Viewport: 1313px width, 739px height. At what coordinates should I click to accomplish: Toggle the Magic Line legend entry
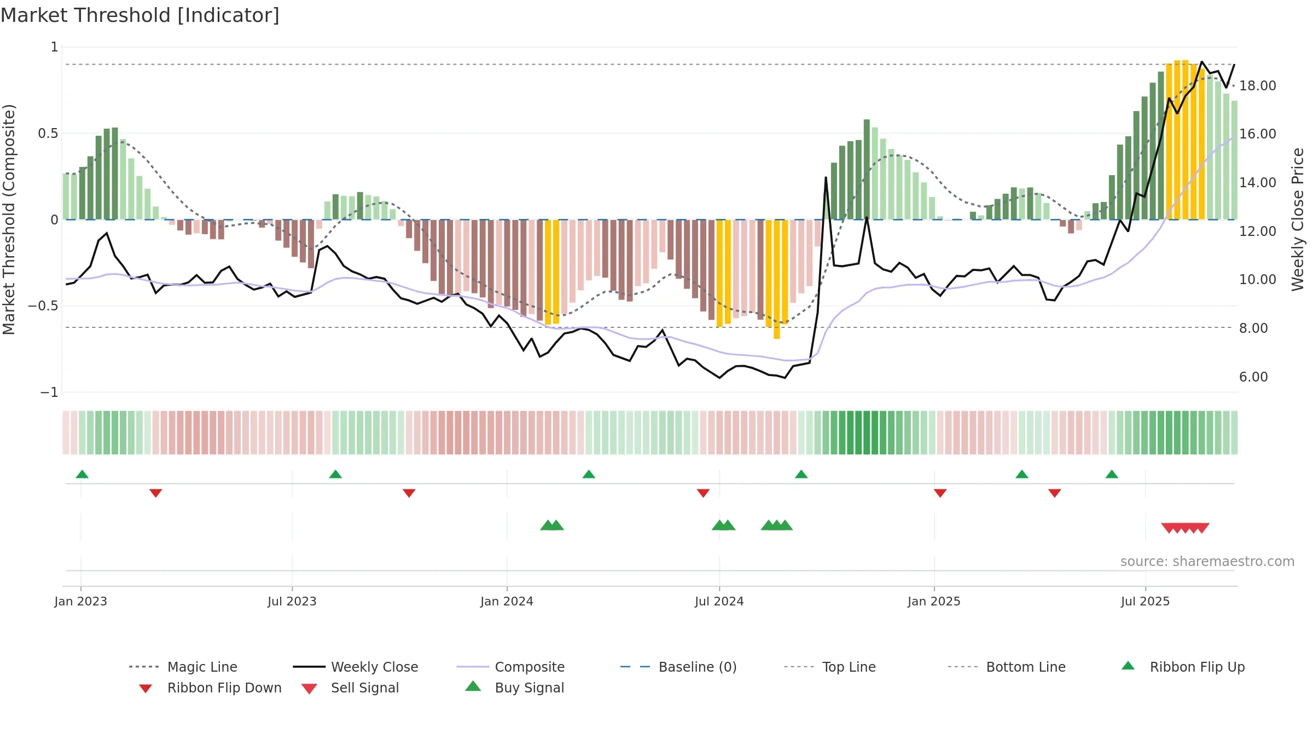[x=183, y=667]
